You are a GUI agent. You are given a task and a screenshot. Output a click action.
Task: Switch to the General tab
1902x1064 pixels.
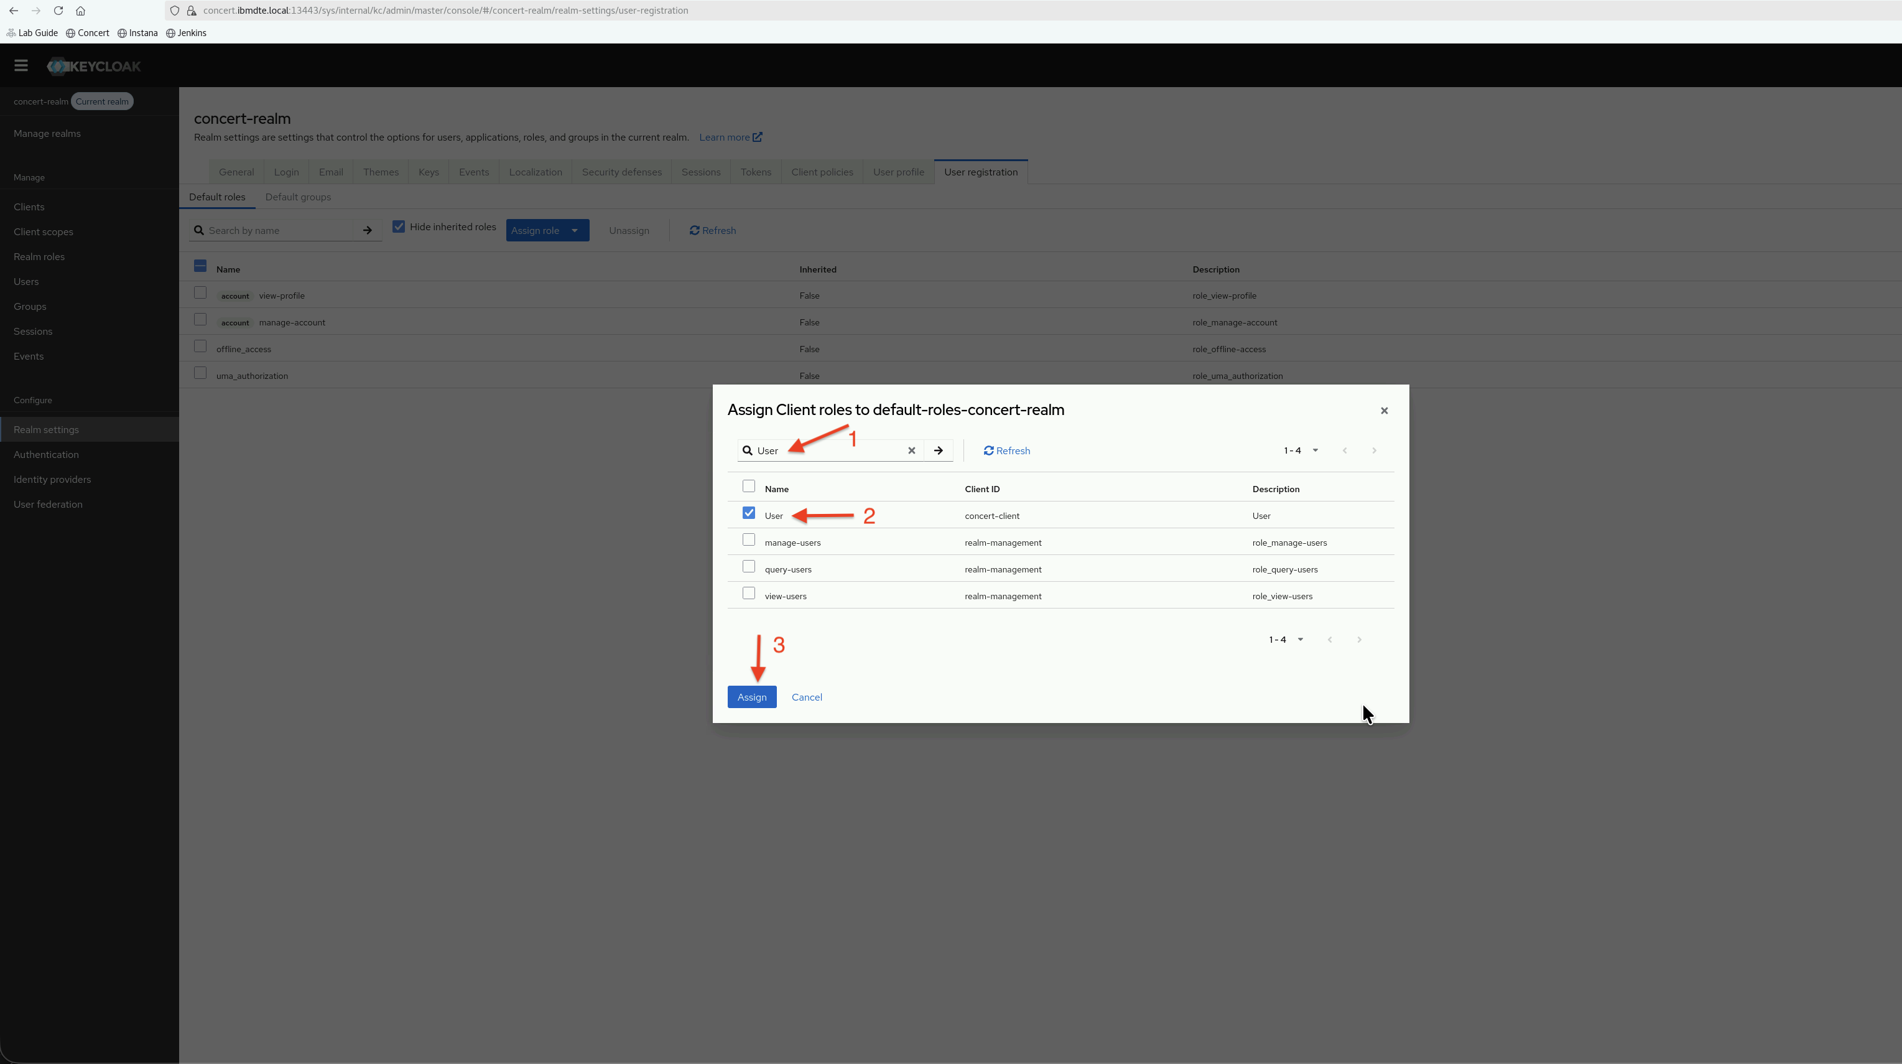tap(236, 172)
